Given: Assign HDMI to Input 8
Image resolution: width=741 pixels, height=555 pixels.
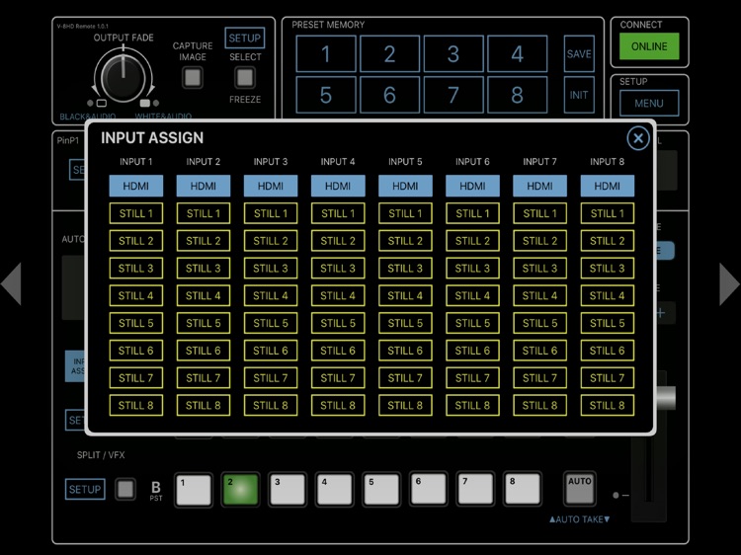Looking at the screenshot, I should tap(608, 186).
